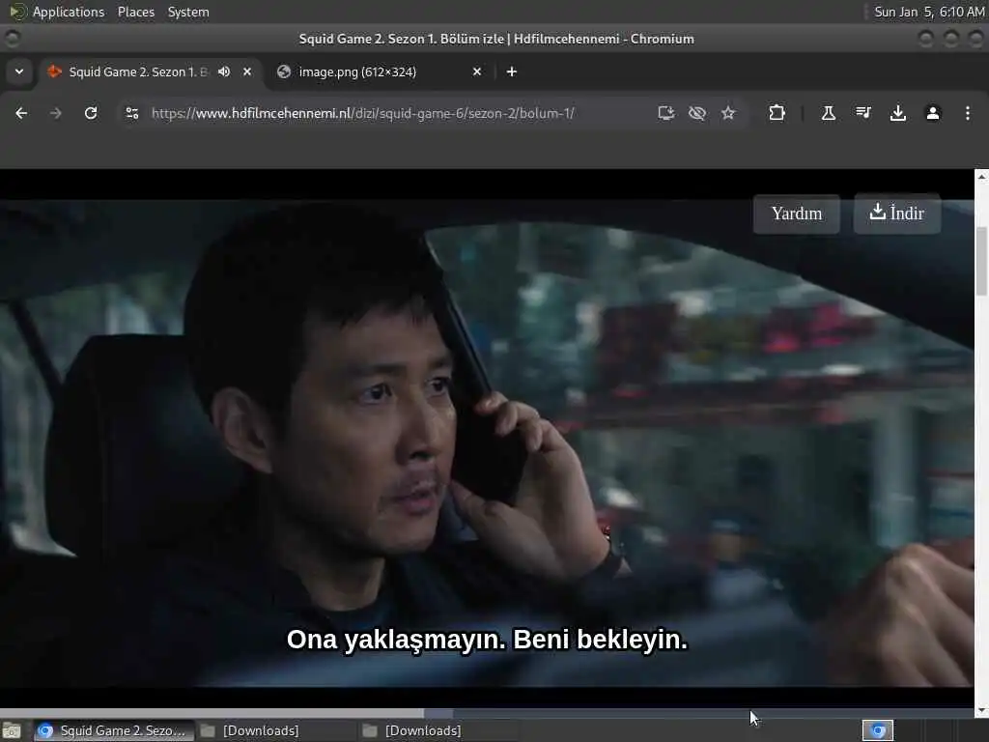Click the window menu icon in titlebar
Viewport: 989px width, 742px height.
pos(12,39)
